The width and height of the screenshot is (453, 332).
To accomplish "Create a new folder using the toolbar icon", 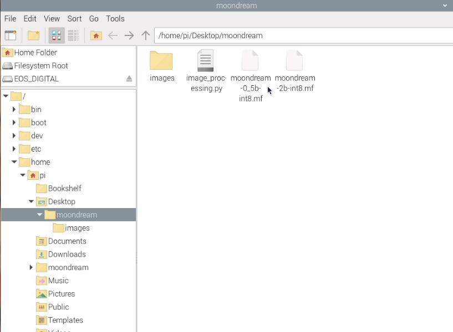I will [x=33, y=35].
